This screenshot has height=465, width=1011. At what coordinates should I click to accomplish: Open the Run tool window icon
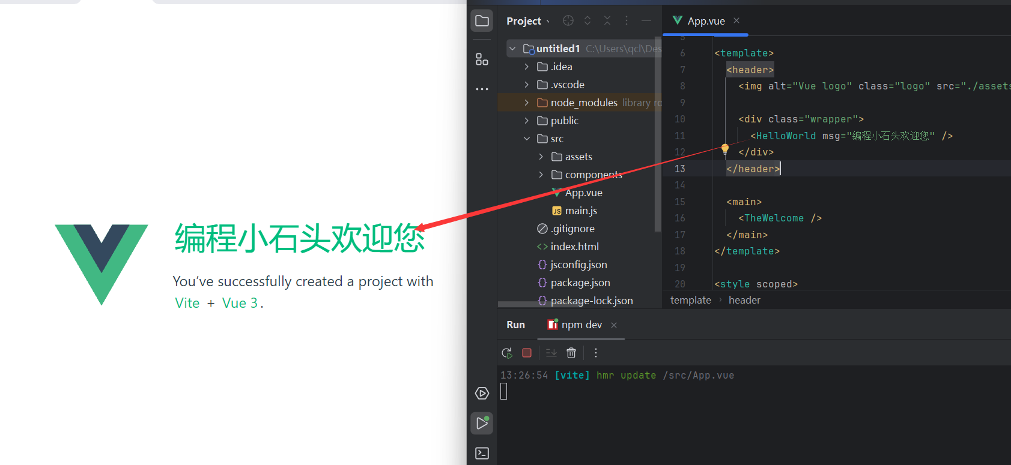coord(482,423)
